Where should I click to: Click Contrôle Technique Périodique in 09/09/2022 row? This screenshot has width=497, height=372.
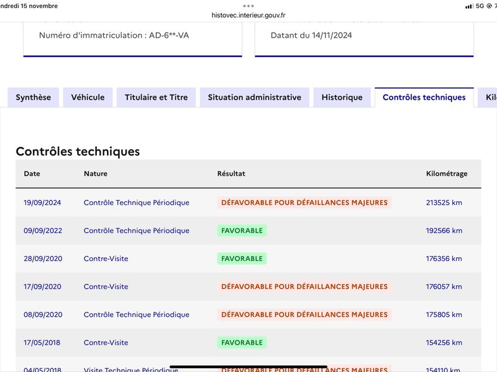click(x=137, y=231)
